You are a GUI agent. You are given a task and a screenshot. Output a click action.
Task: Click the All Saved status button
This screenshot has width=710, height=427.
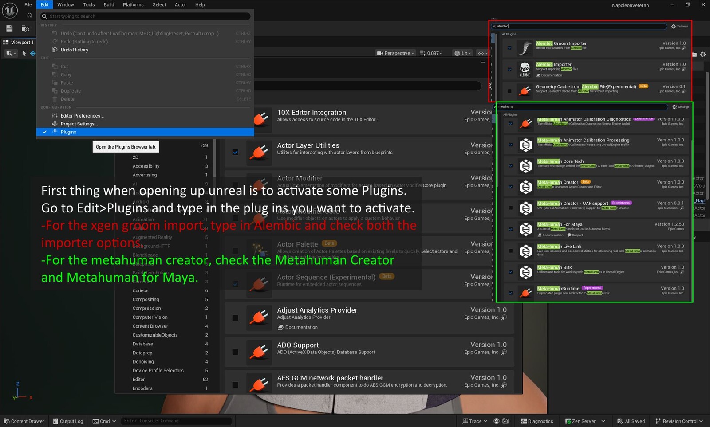(631, 421)
